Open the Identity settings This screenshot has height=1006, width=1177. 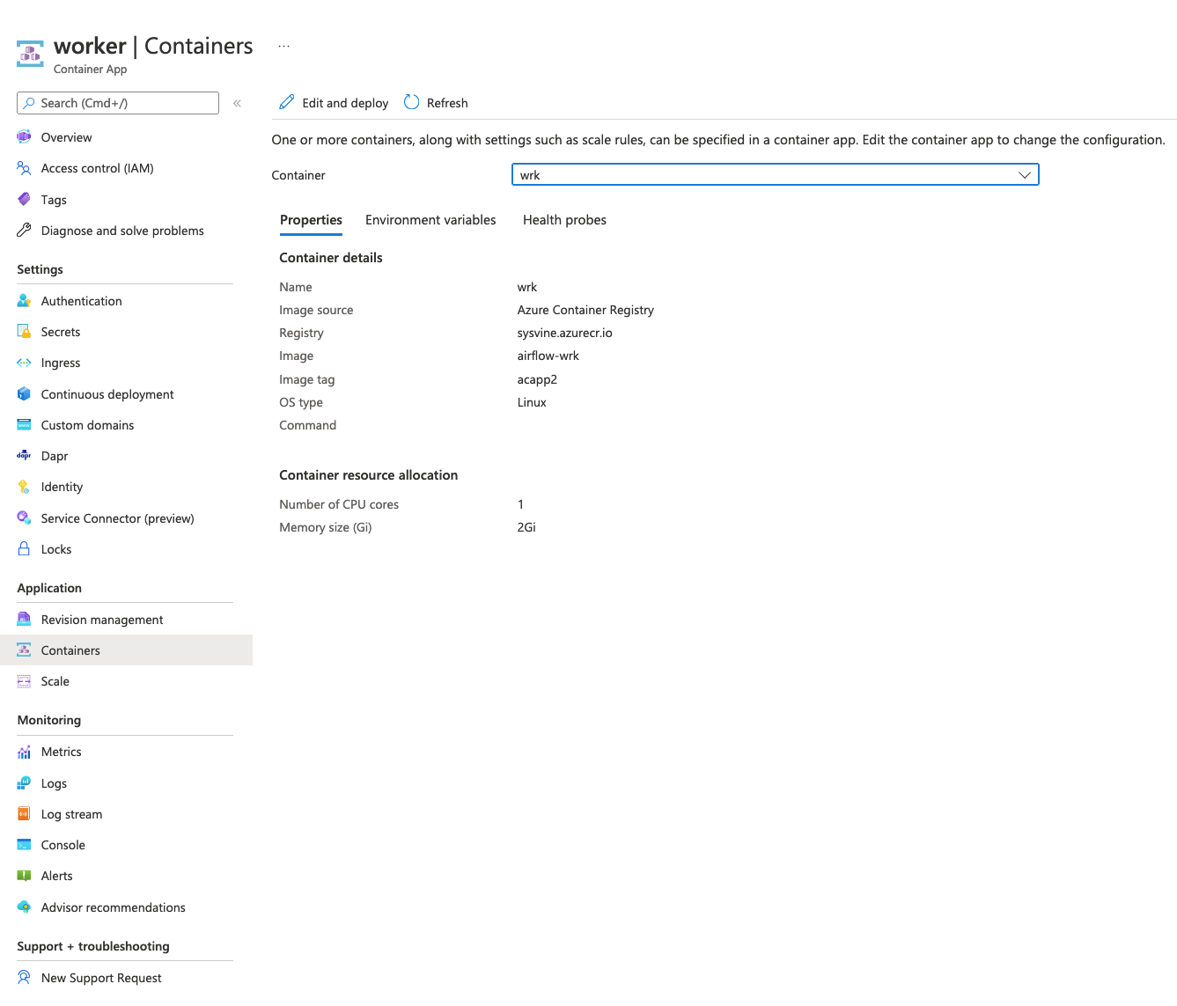[x=62, y=487]
